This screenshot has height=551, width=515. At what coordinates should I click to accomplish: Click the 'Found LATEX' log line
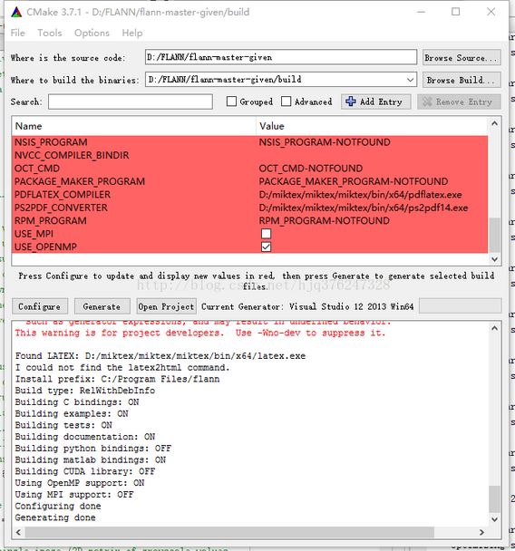(160, 356)
